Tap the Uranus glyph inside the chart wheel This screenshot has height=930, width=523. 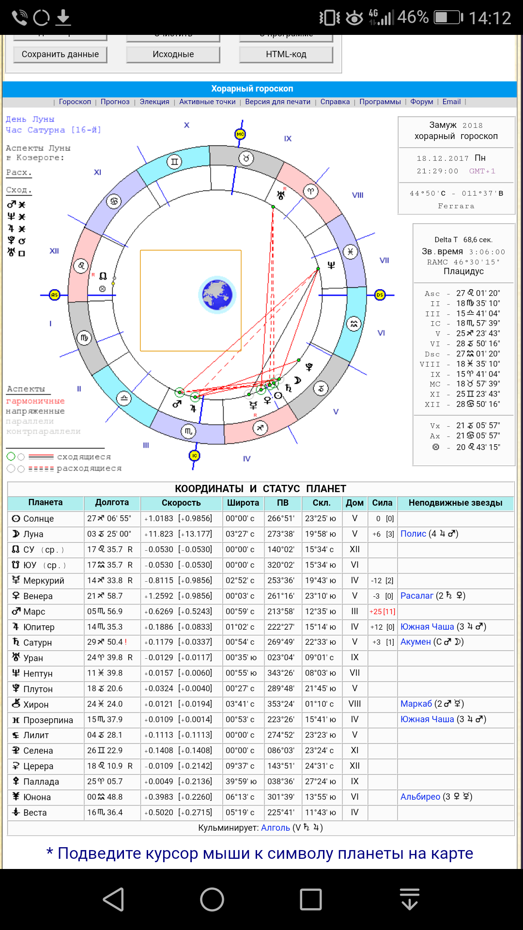[x=281, y=195]
